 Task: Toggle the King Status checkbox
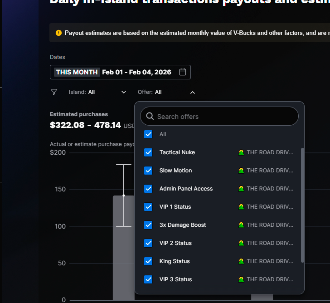(148, 261)
